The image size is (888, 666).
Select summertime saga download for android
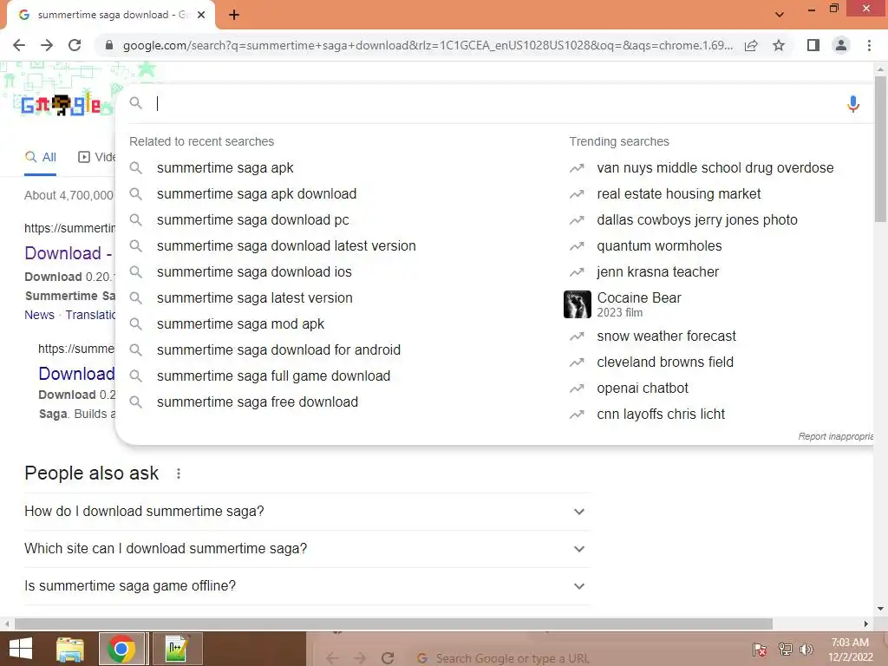[278, 350]
